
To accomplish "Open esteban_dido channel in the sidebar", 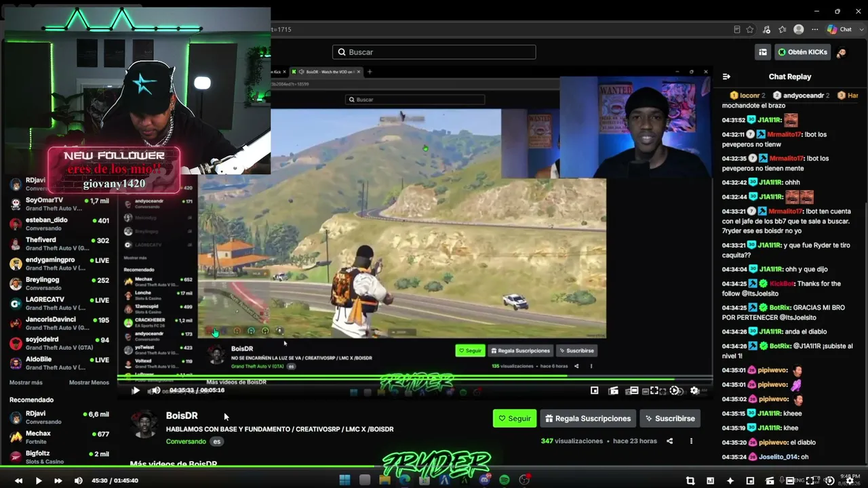I will pos(59,224).
